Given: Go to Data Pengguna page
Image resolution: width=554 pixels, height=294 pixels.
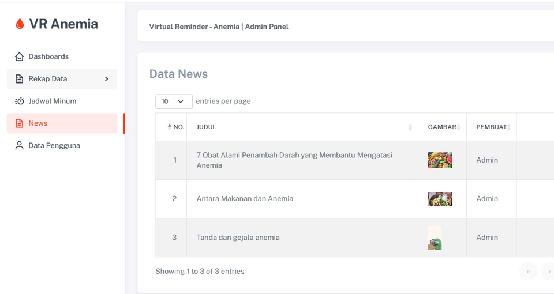Looking at the screenshot, I should 54,146.
